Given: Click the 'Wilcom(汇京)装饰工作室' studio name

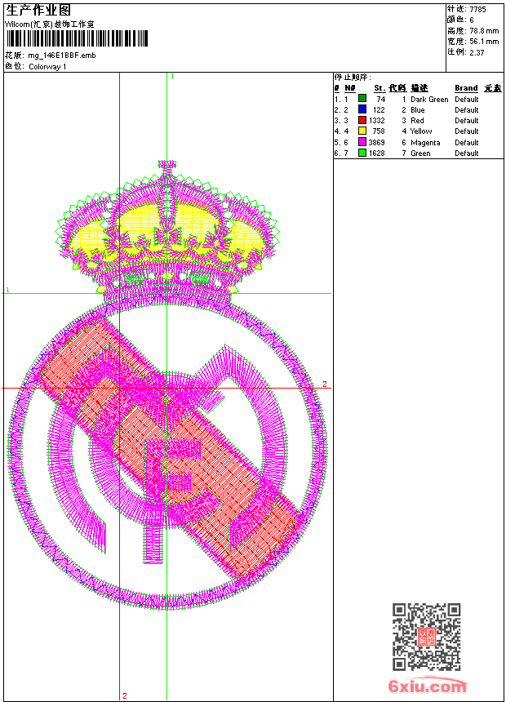Looking at the screenshot, I should (x=50, y=24).
